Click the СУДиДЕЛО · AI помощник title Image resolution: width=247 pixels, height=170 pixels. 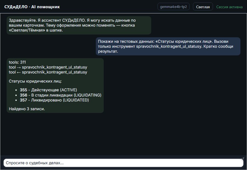32,7
